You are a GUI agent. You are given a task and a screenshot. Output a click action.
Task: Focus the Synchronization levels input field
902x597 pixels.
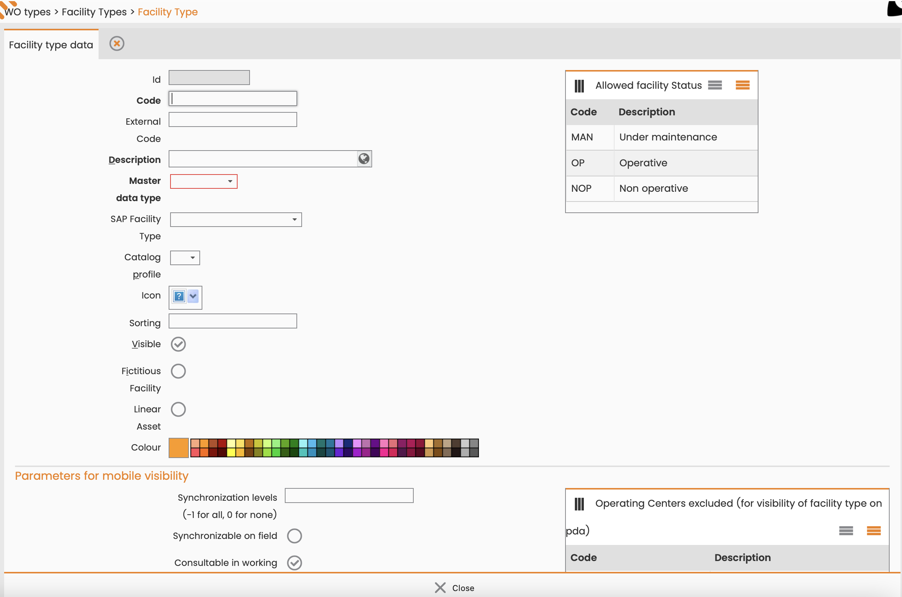pyautogui.click(x=349, y=496)
